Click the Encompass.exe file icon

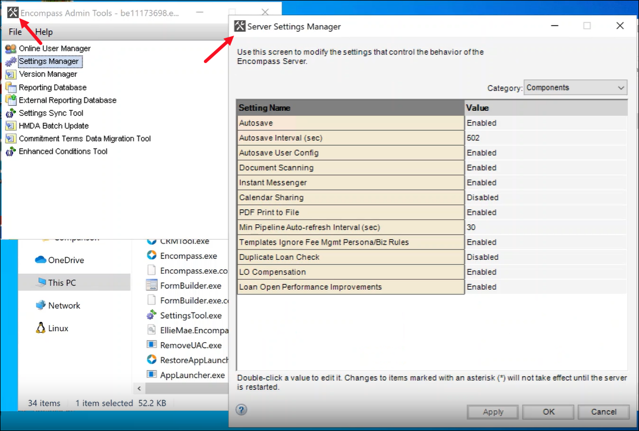point(152,256)
